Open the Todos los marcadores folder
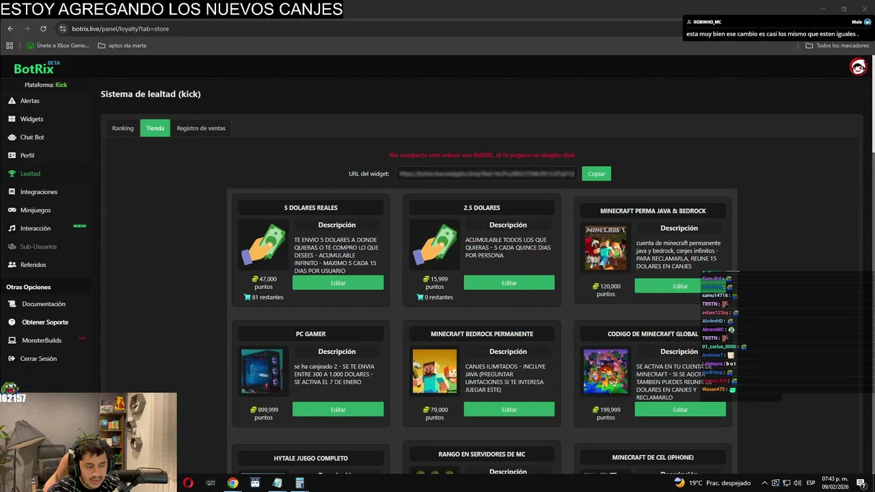875x492 pixels. tap(837, 46)
